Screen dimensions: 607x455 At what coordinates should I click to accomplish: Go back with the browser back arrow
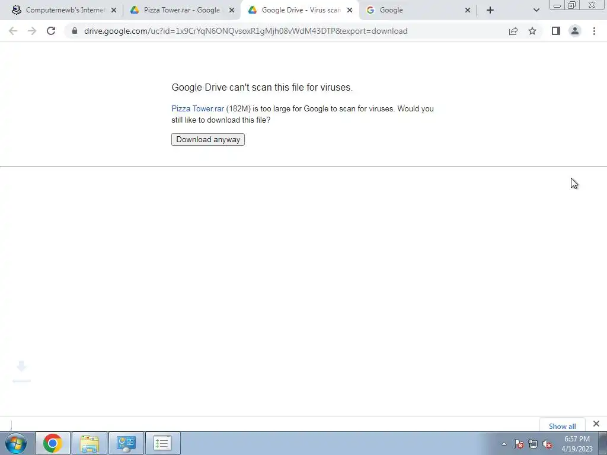[x=13, y=31]
